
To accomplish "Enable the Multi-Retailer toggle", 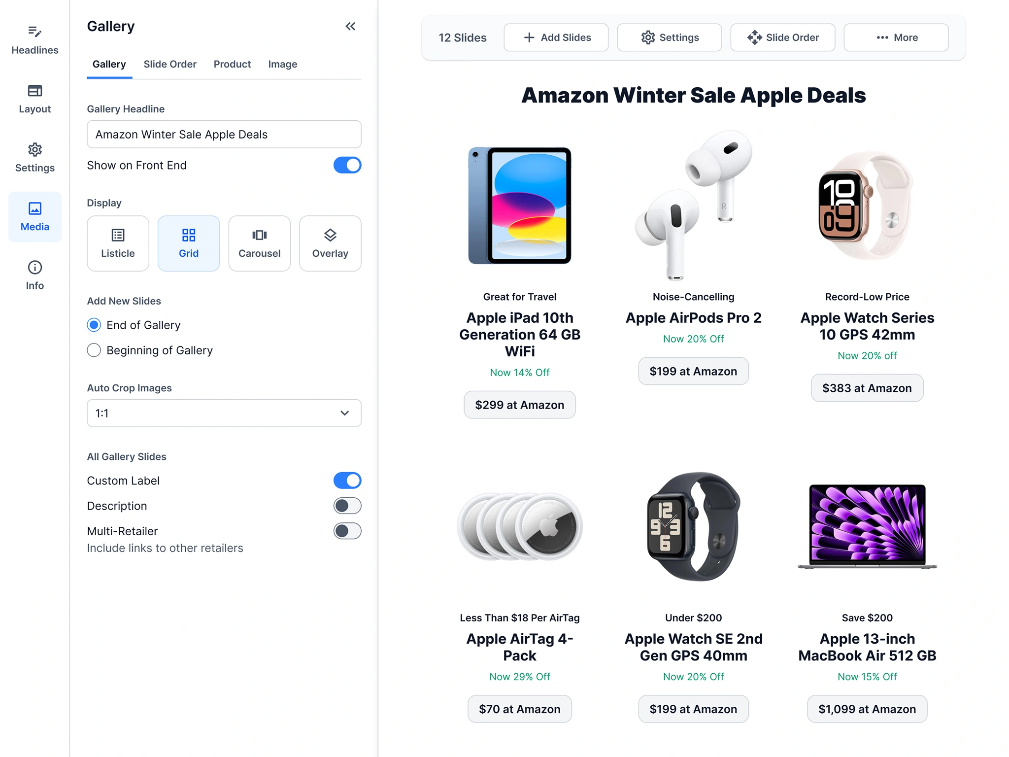I will pos(347,531).
